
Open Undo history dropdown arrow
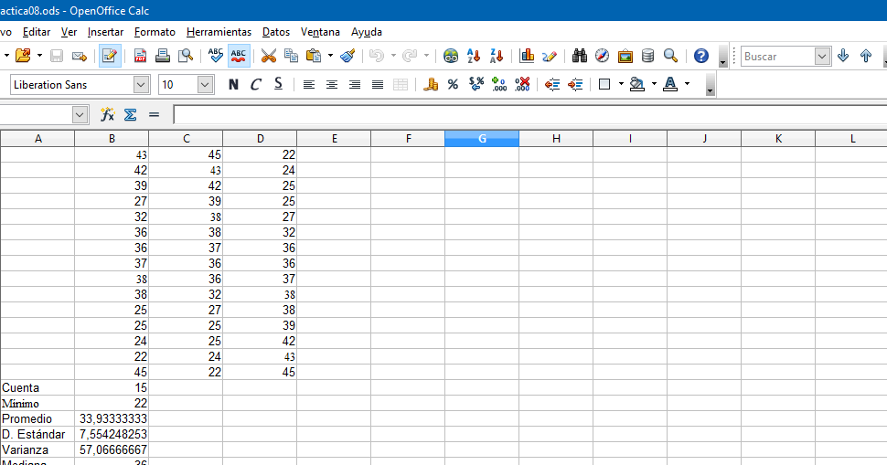[394, 56]
